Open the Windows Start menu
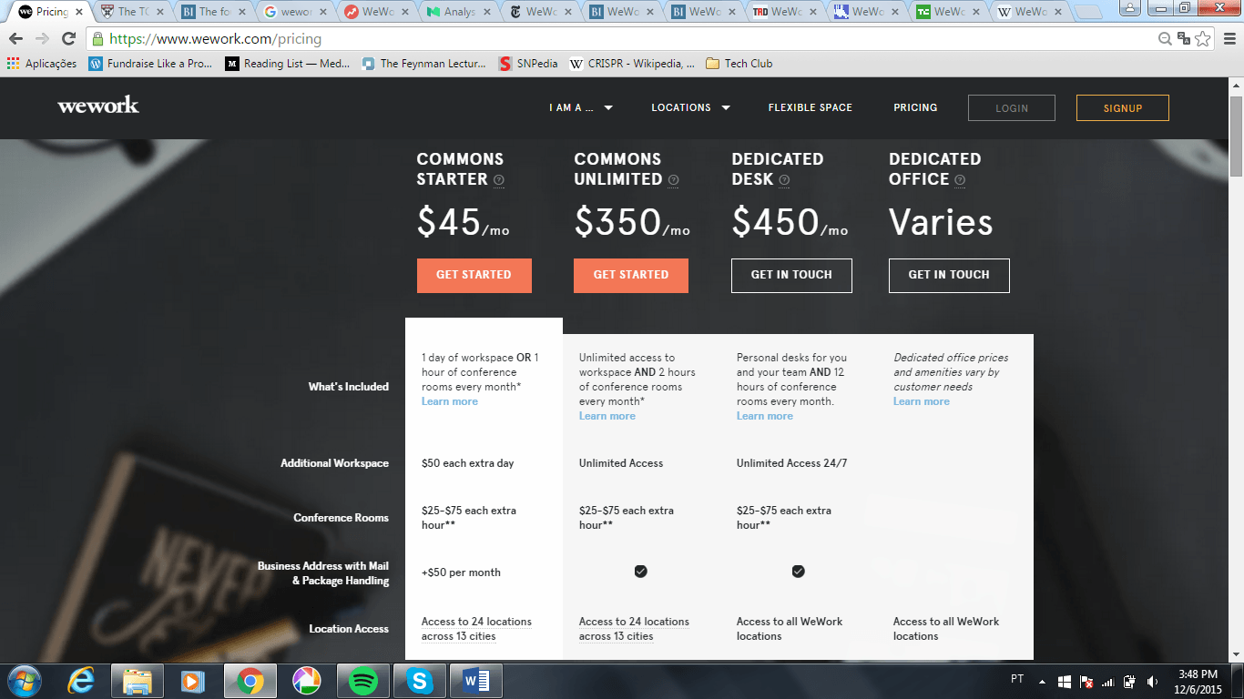Image resolution: width=1244 pixels, height=699 pixels. (25, 681)
